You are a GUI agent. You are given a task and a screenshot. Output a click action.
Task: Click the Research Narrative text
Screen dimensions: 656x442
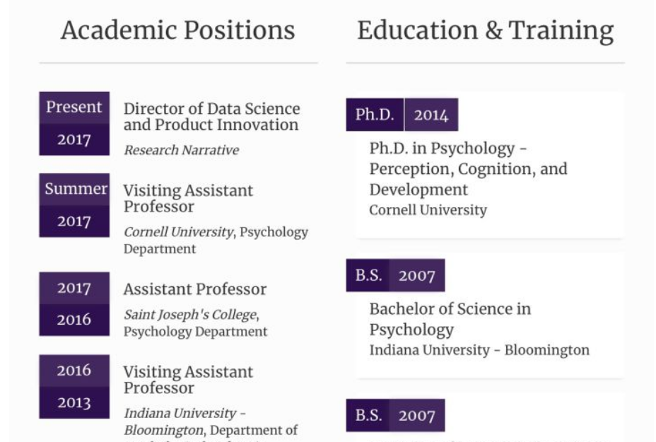[181, 150]
